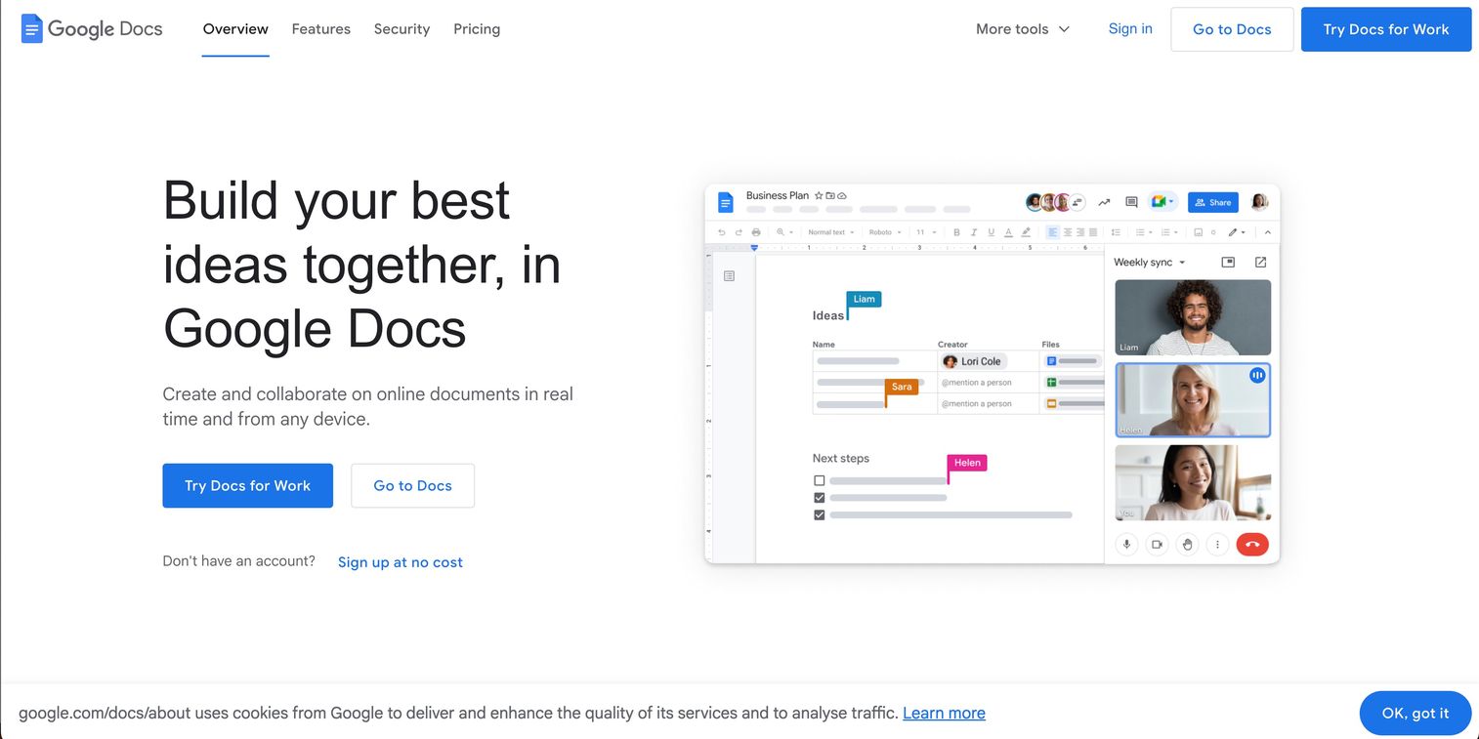
Task: Click the blue indent marker on the ruler
Action: coord(754,248)
